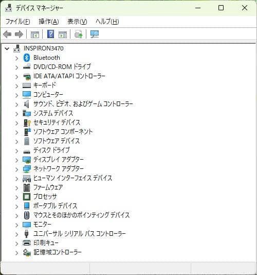257x275 pixels.
Task: Click the システム デバイス folder icon
Action: 27,113
